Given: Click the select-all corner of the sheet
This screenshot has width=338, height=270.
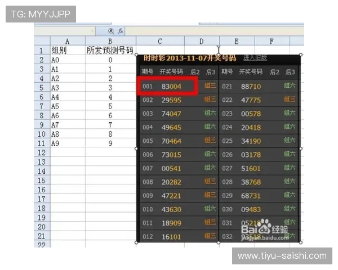Looking at the screenshot, I should pyautogui.click(x=42, y=40).
